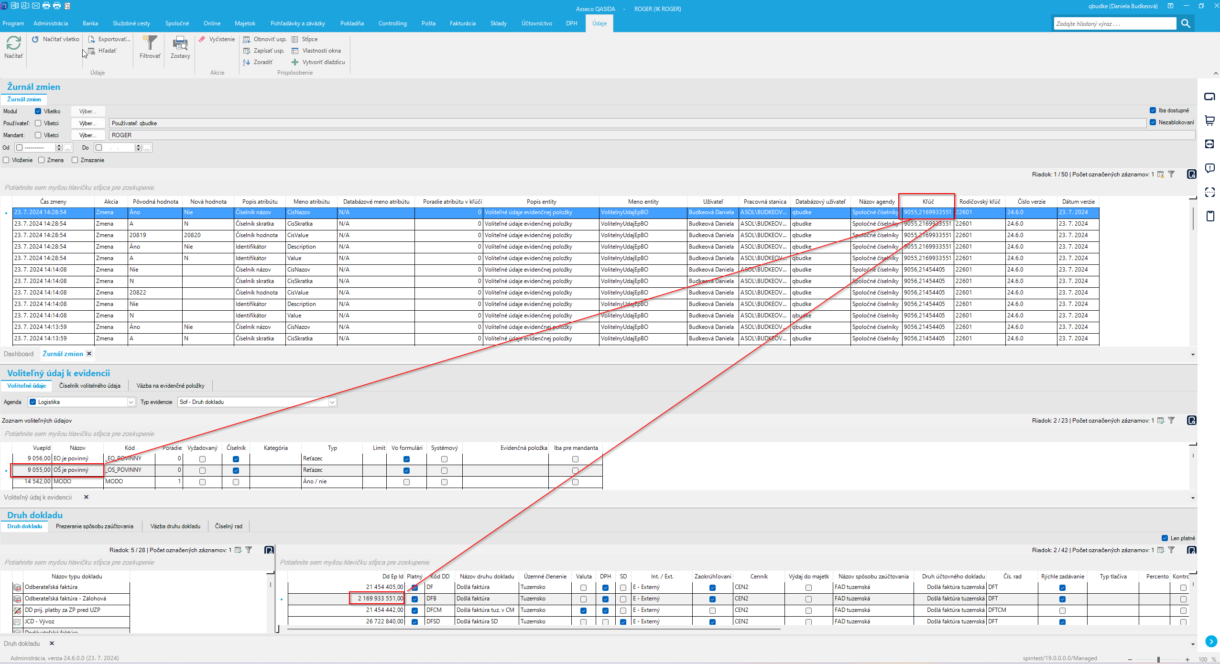Image resolution: width=1220 pixels, height=664 pixels.
Task: Click the Modul Výber button
Action: point(88,111)
